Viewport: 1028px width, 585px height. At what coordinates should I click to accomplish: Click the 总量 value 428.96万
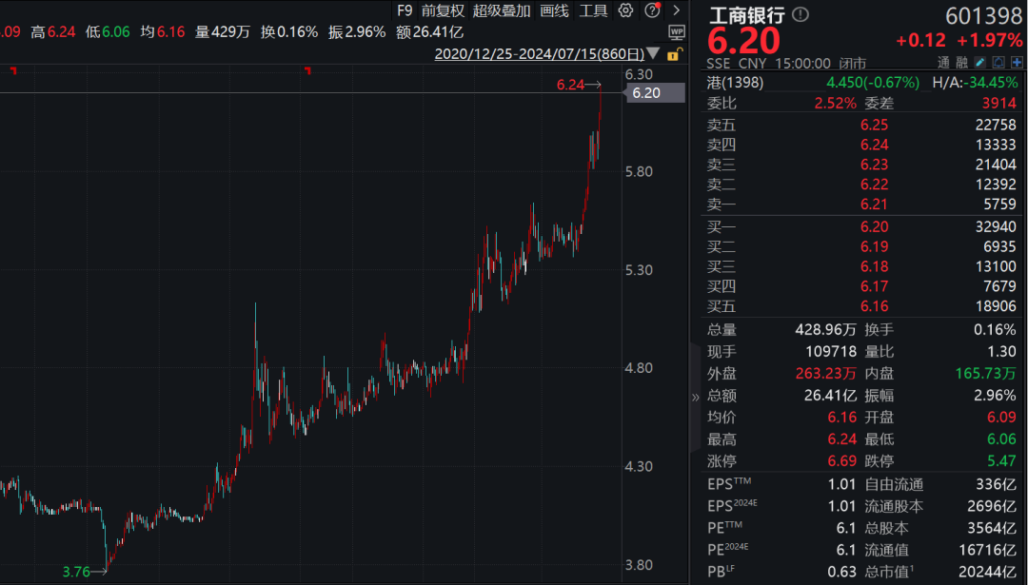tap(826, 329)
